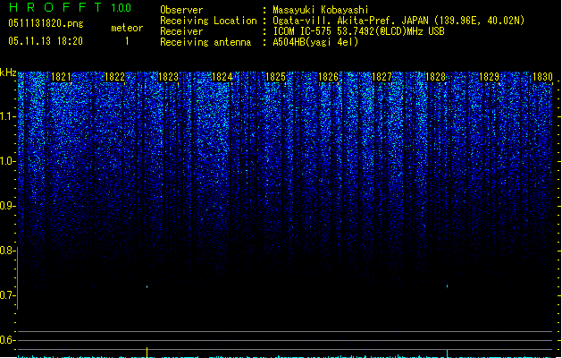Click the 1.0 frequency axis label
Screen dimensions: 562x358
pos(7,161)
